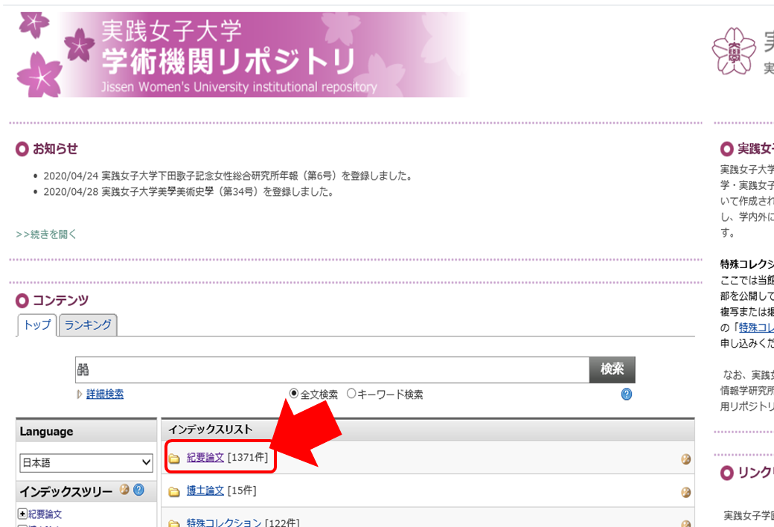Screen dimensions: 774x527
Task: Open the 紀要論文 link in the index list
Action: coord(205,457)
